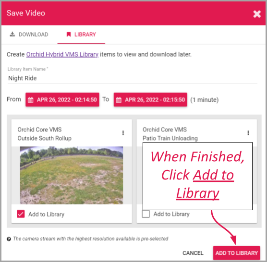Click the Library Item Name field
This screenshot has width=267, height=262.
tap(133, 78)
